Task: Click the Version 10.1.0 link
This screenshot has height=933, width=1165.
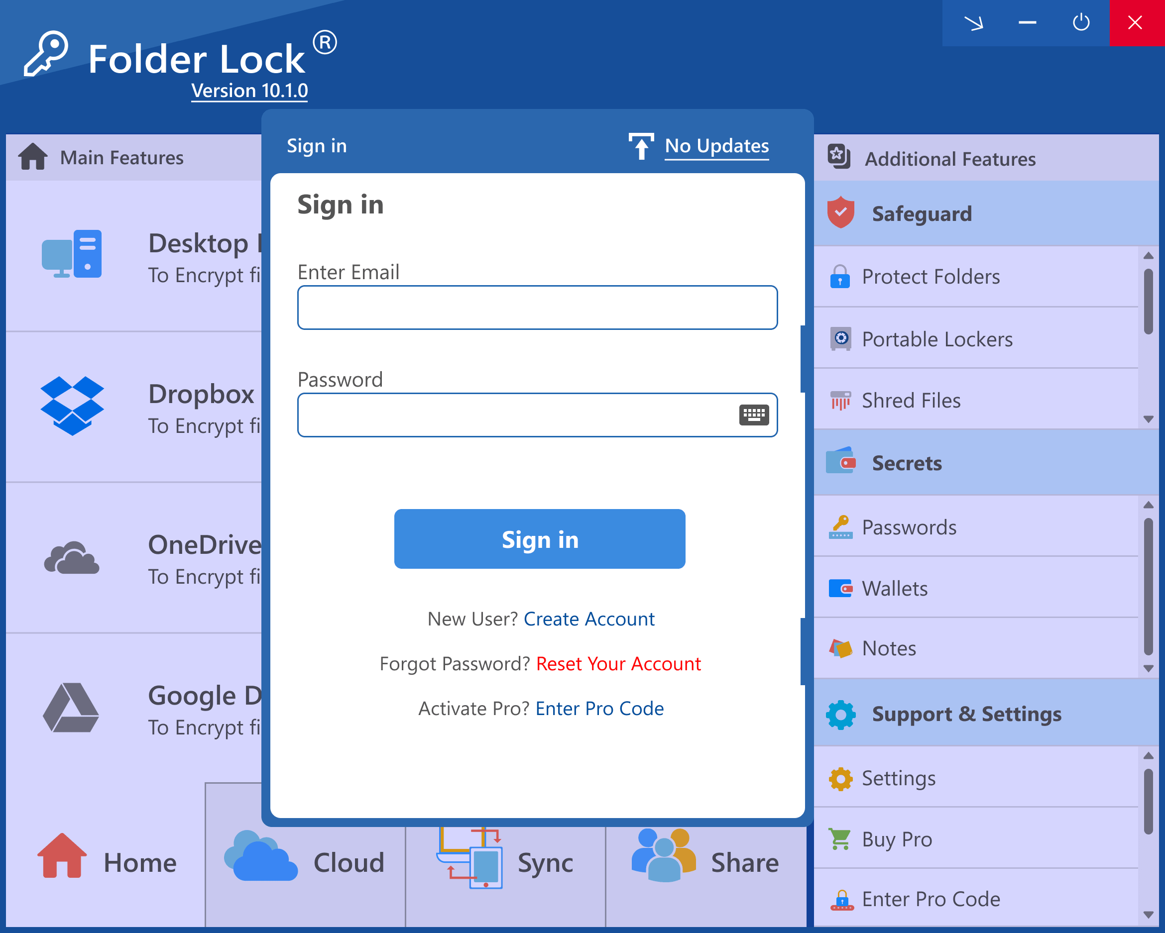Action: [x=249, y=91]
